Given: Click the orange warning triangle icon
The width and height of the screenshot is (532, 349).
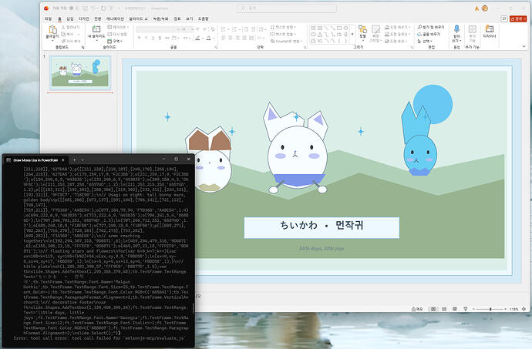Looking at the screenshot, I should [x=476, y=8].
